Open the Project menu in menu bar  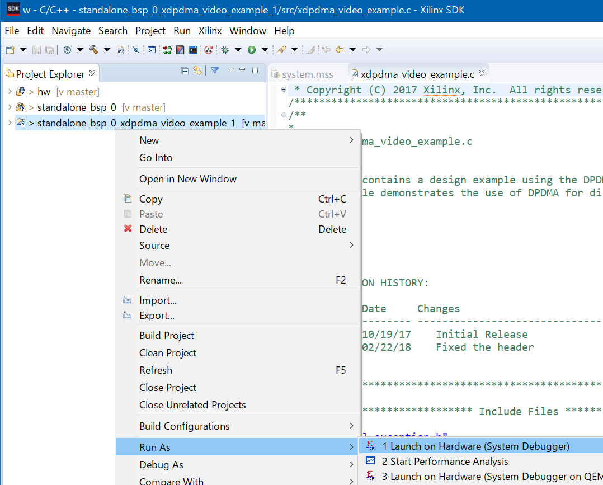coord(150,31)
